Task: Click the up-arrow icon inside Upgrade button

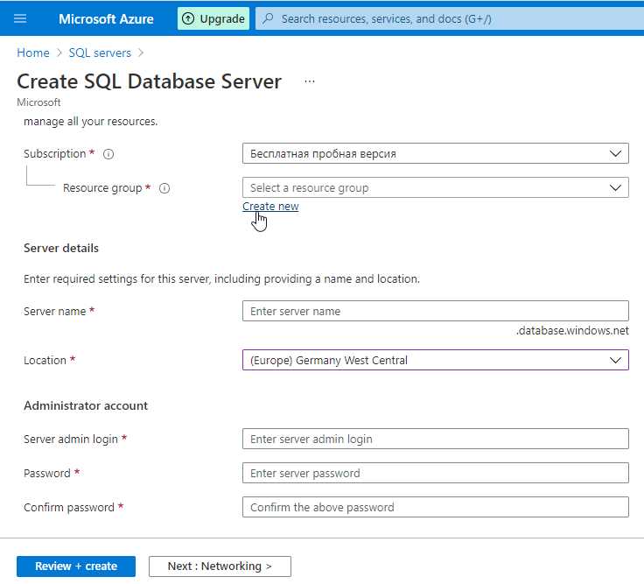Action: tap(188, 19)
